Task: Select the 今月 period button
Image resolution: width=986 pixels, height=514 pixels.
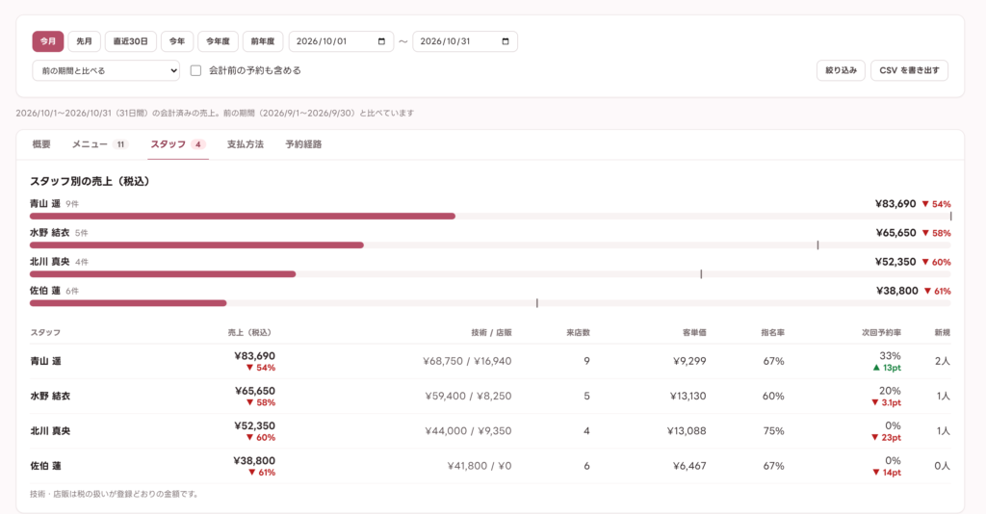Action: click(48, 41)
